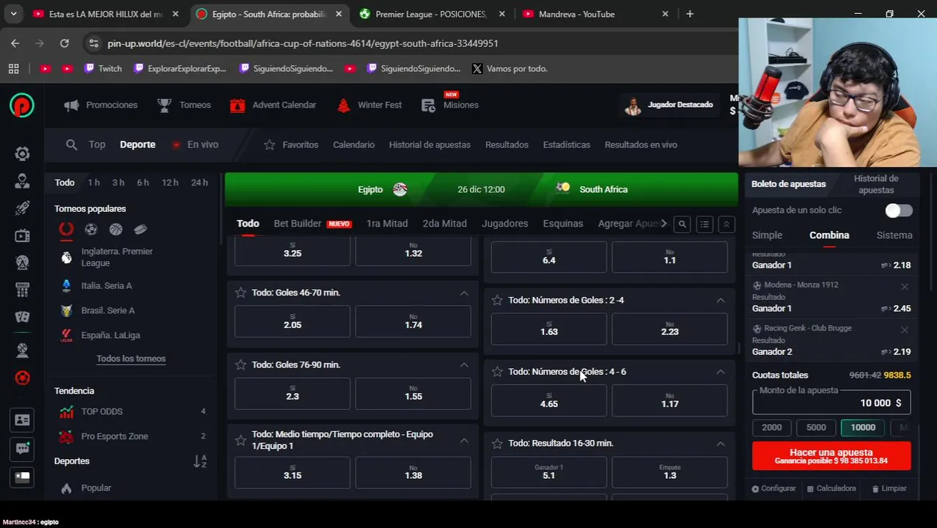This screenshot has height=528, width=937.
Task: Collapse Medio tiempo/Tiempo completo section
Action: point(464,440)
